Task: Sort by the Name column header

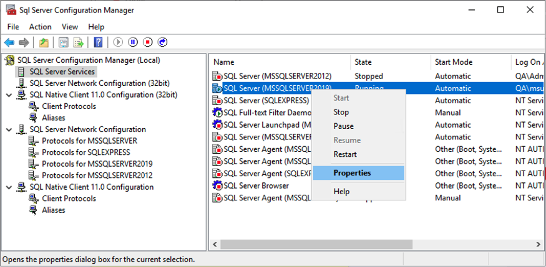Action: tap(281, 62)
